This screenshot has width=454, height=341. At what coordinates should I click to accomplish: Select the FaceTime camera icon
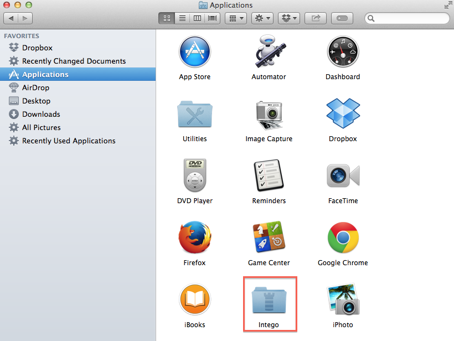(343, 175)
